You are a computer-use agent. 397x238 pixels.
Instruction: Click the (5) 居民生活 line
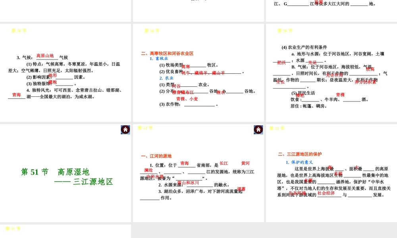click(303, 93)
